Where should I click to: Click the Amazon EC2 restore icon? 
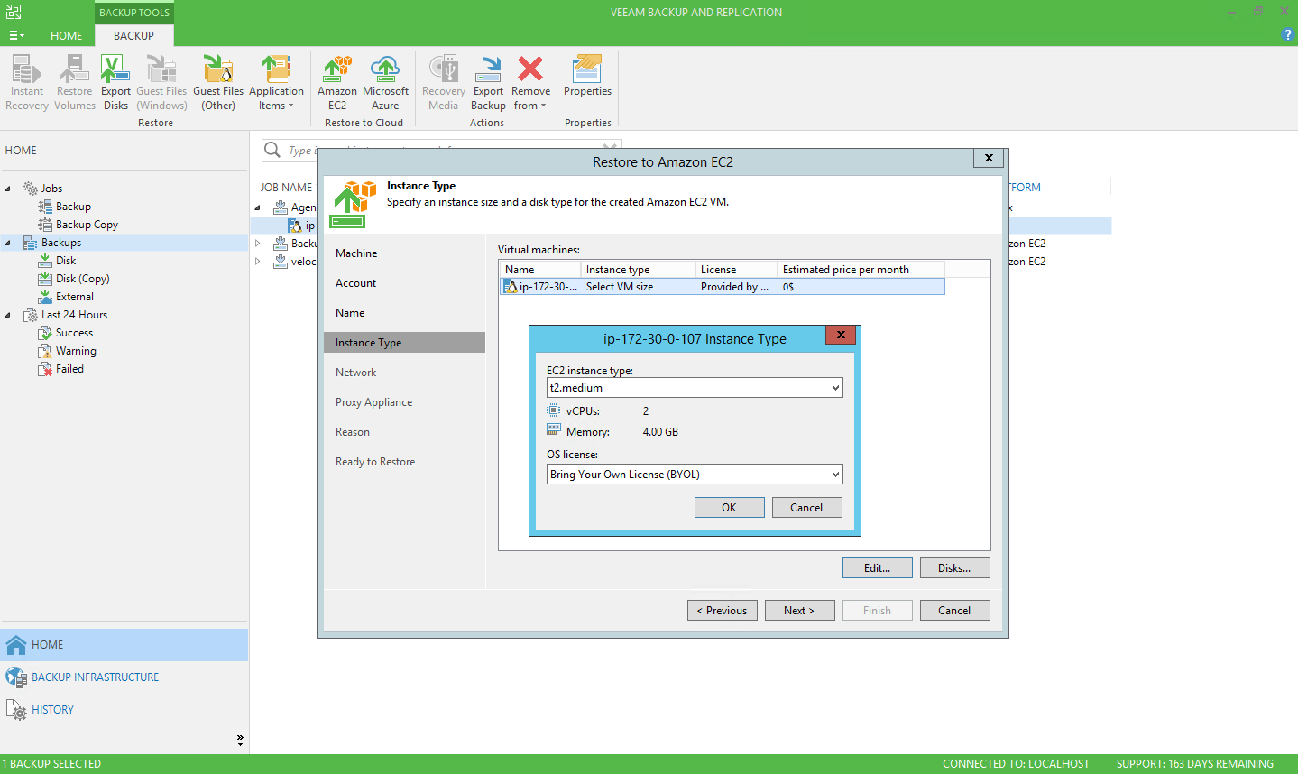[x=337, y=70]
